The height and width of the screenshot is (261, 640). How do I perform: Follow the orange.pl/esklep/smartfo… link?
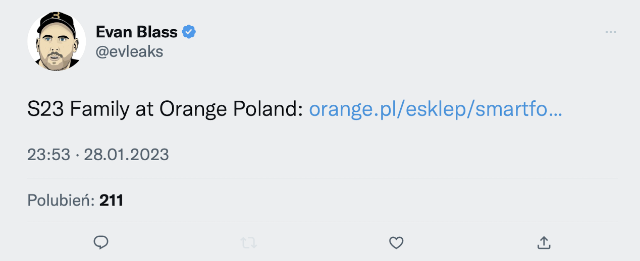click(435, 109)
